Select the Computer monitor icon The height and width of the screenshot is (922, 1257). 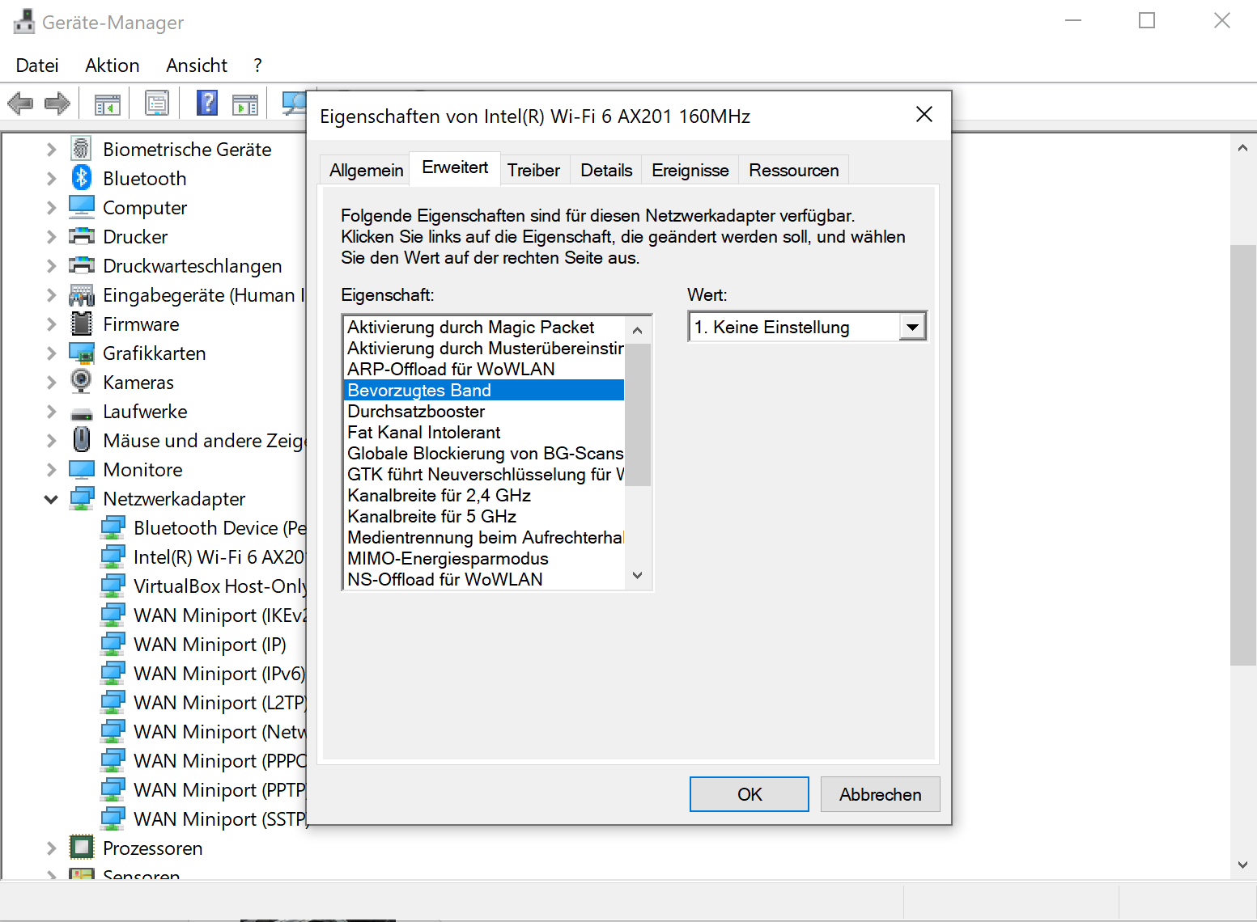[82, 207]
